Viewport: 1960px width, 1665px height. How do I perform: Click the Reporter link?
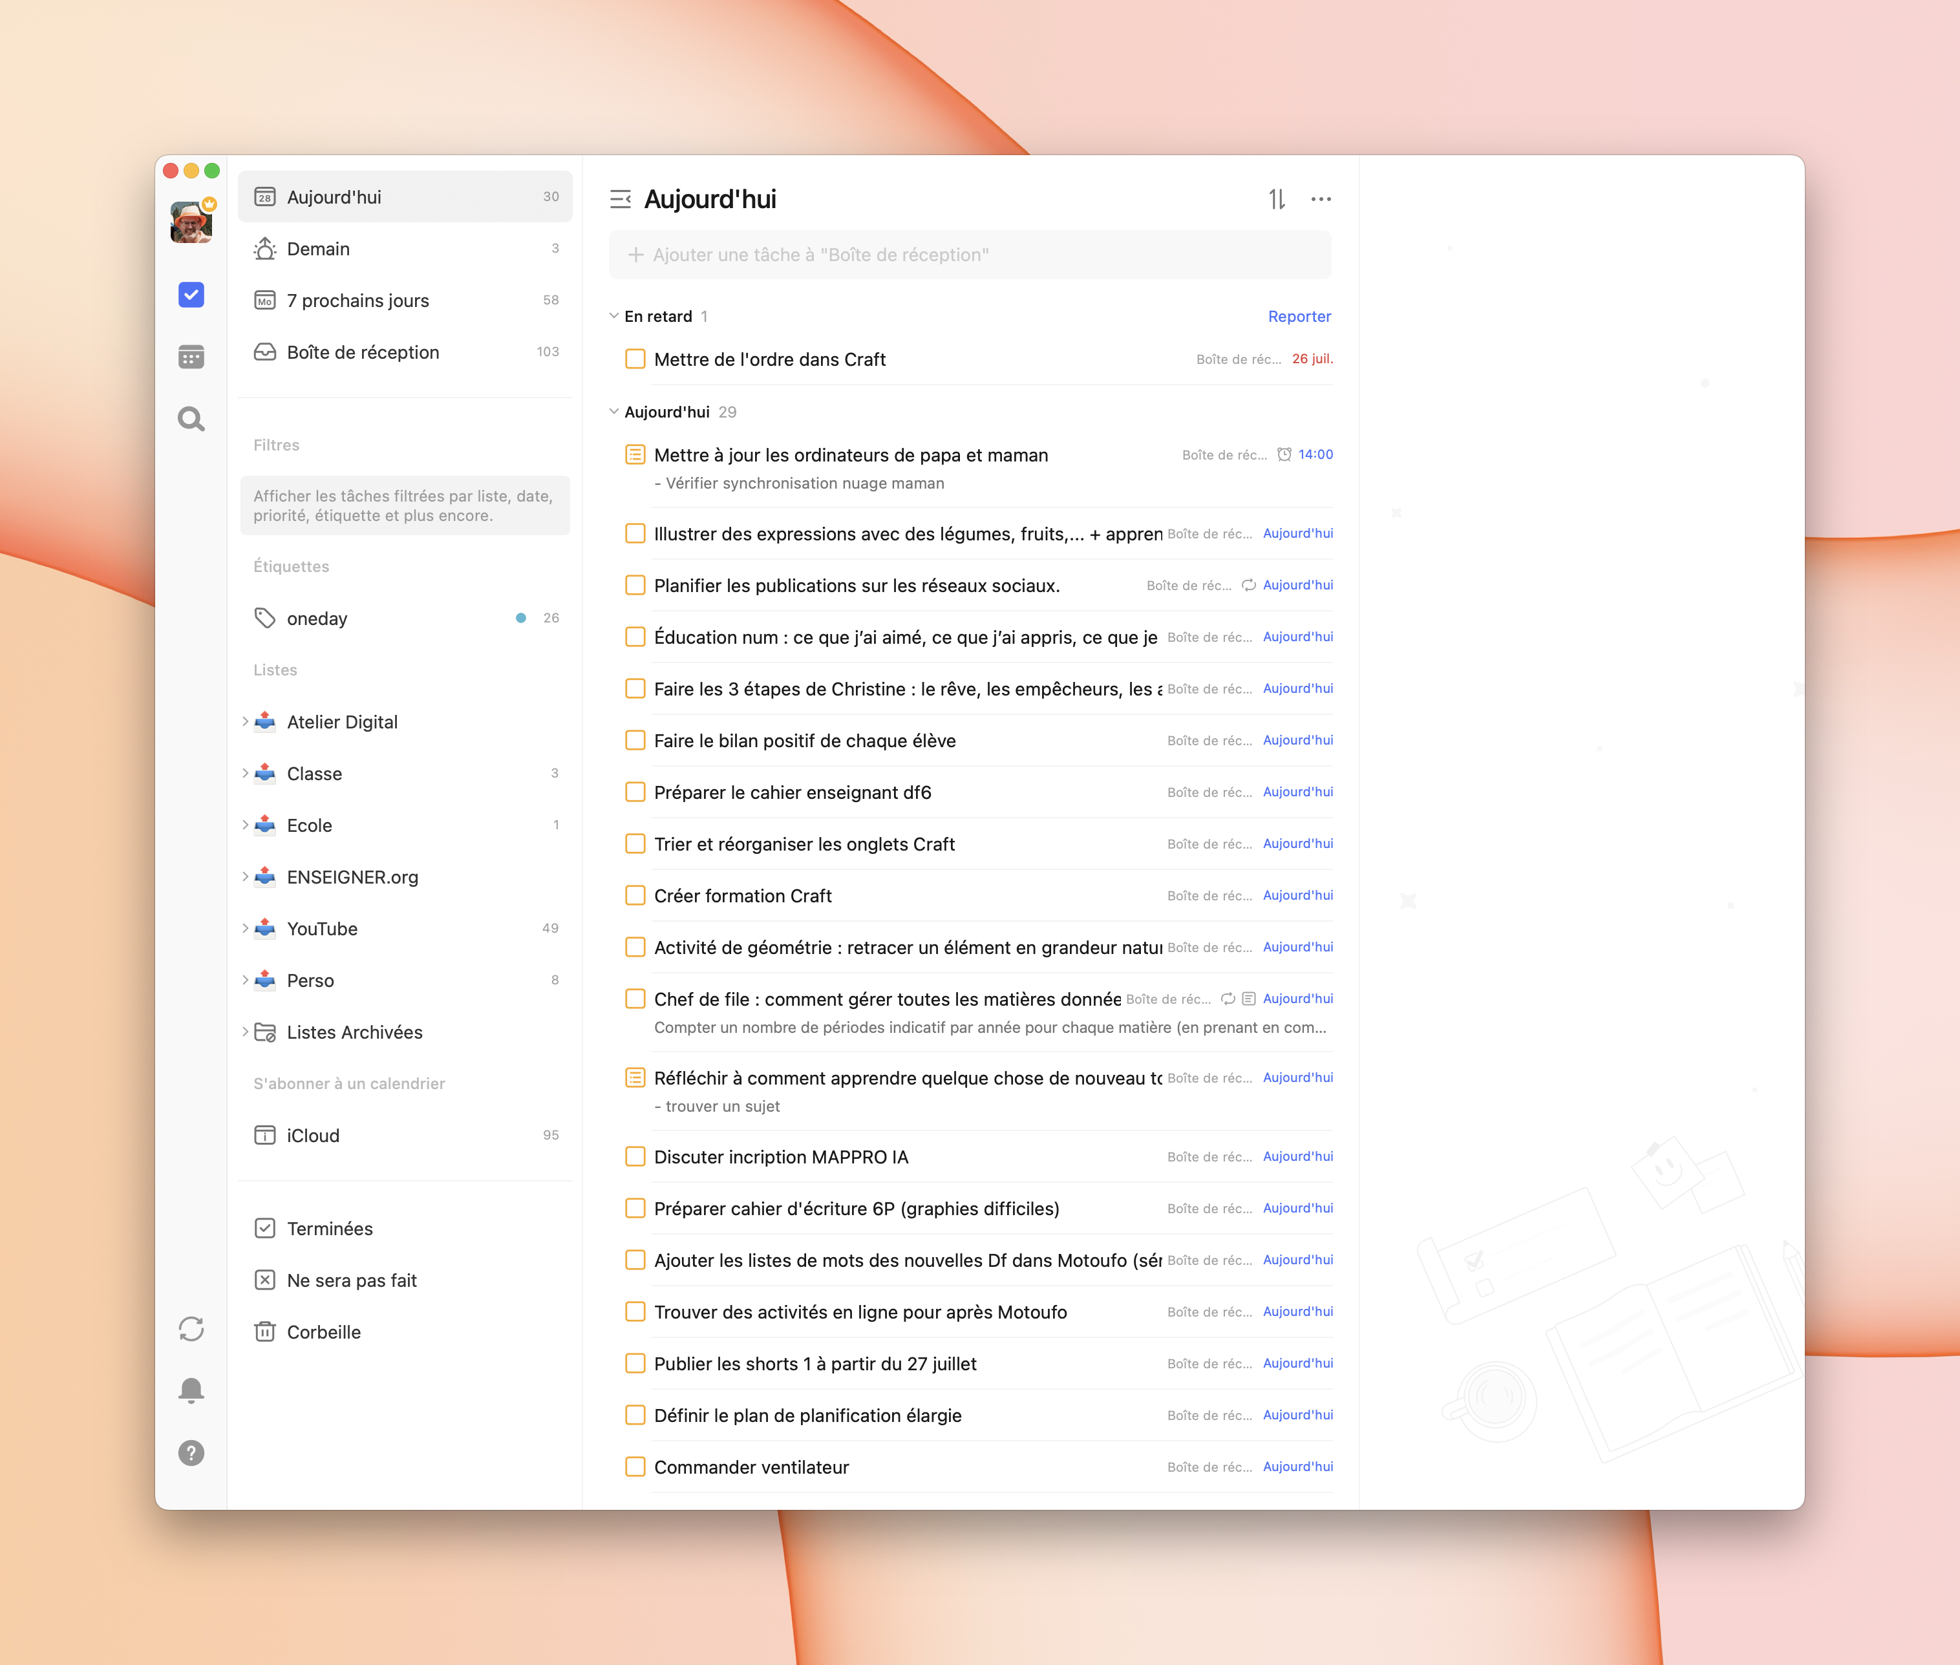pos(1298,316)
